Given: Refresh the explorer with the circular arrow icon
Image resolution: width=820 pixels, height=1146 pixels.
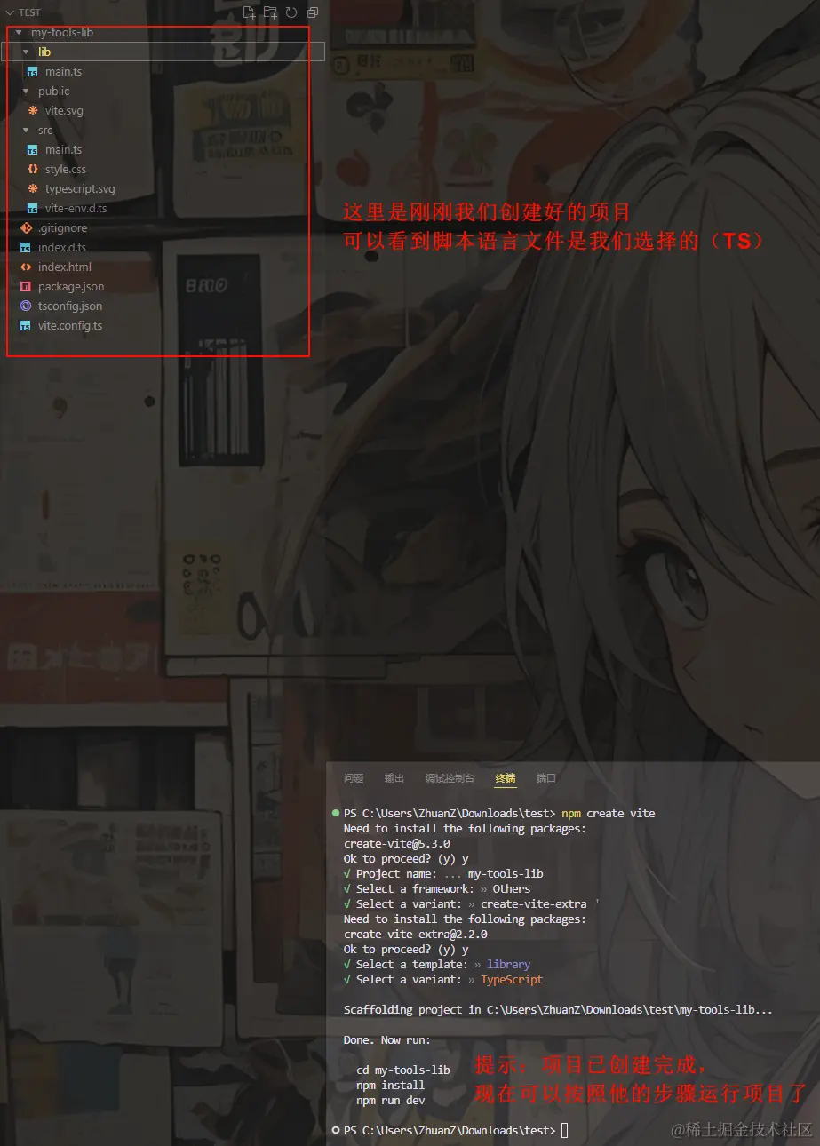Looking at the screenshot, I should [x=291, y=12].
